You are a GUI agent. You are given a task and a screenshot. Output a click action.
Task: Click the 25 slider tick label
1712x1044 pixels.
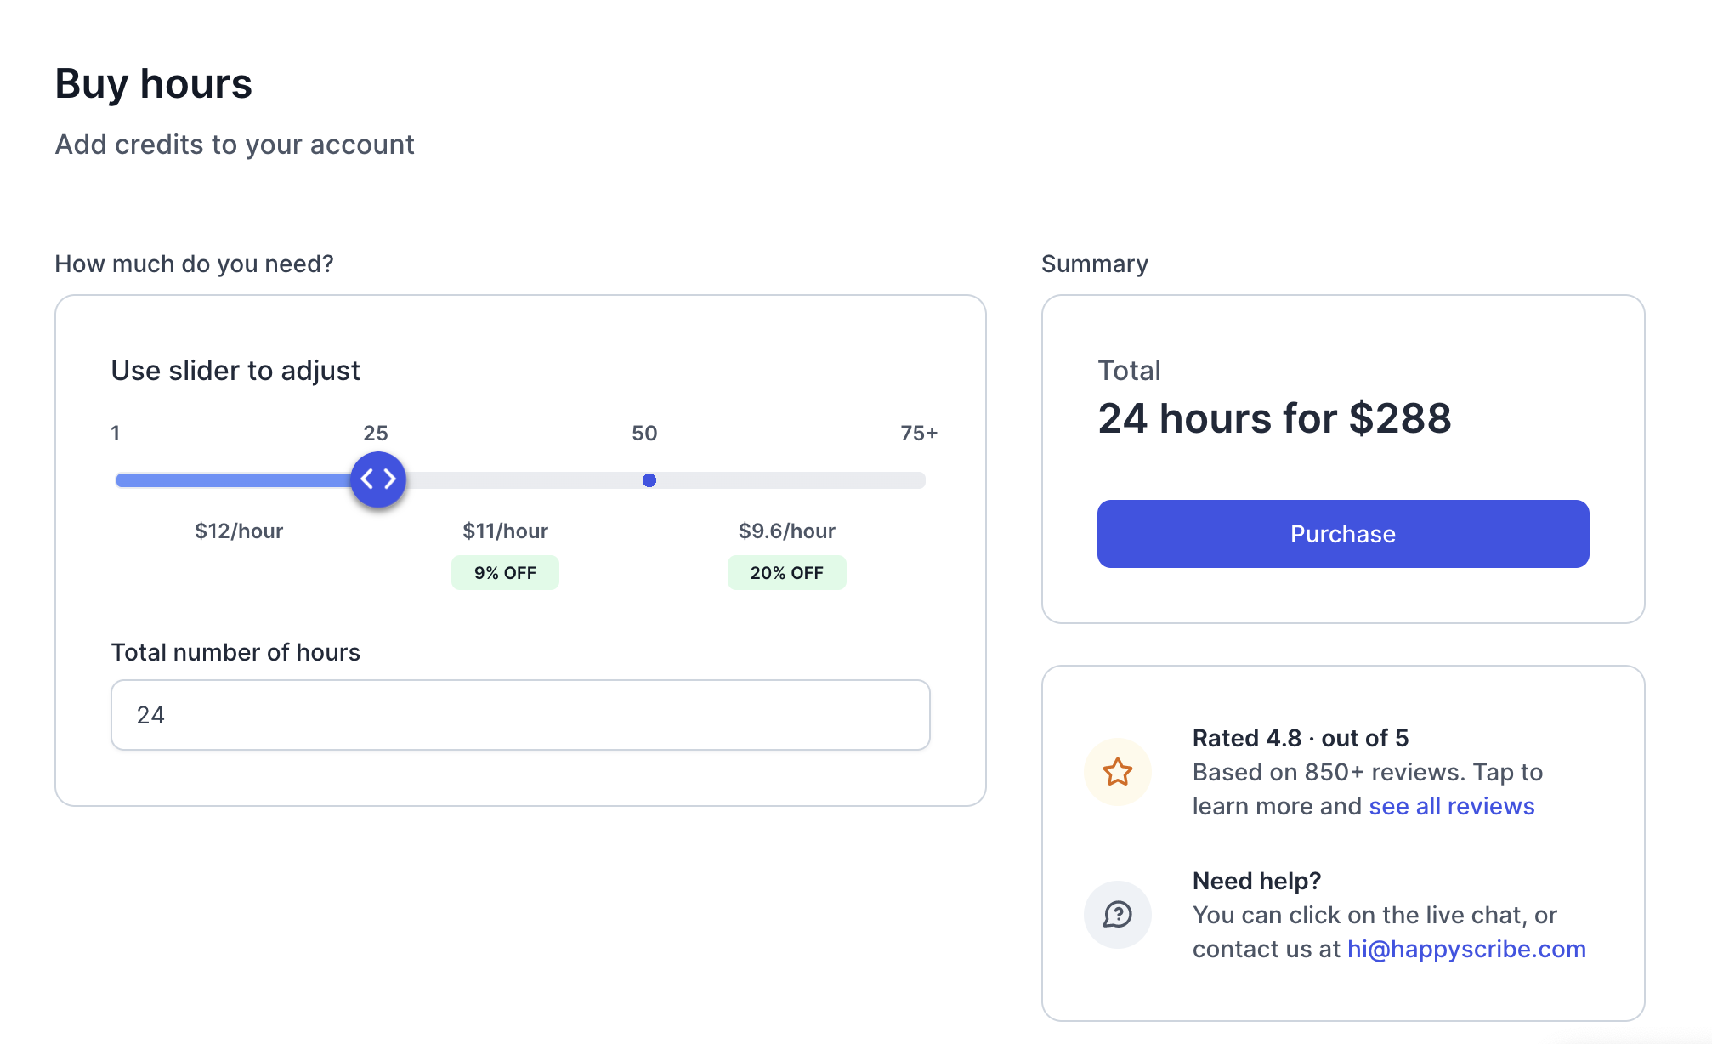pos(376,434)
